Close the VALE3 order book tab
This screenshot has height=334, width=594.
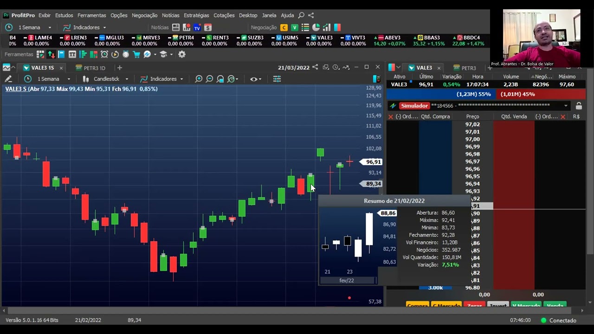(439, 68)
